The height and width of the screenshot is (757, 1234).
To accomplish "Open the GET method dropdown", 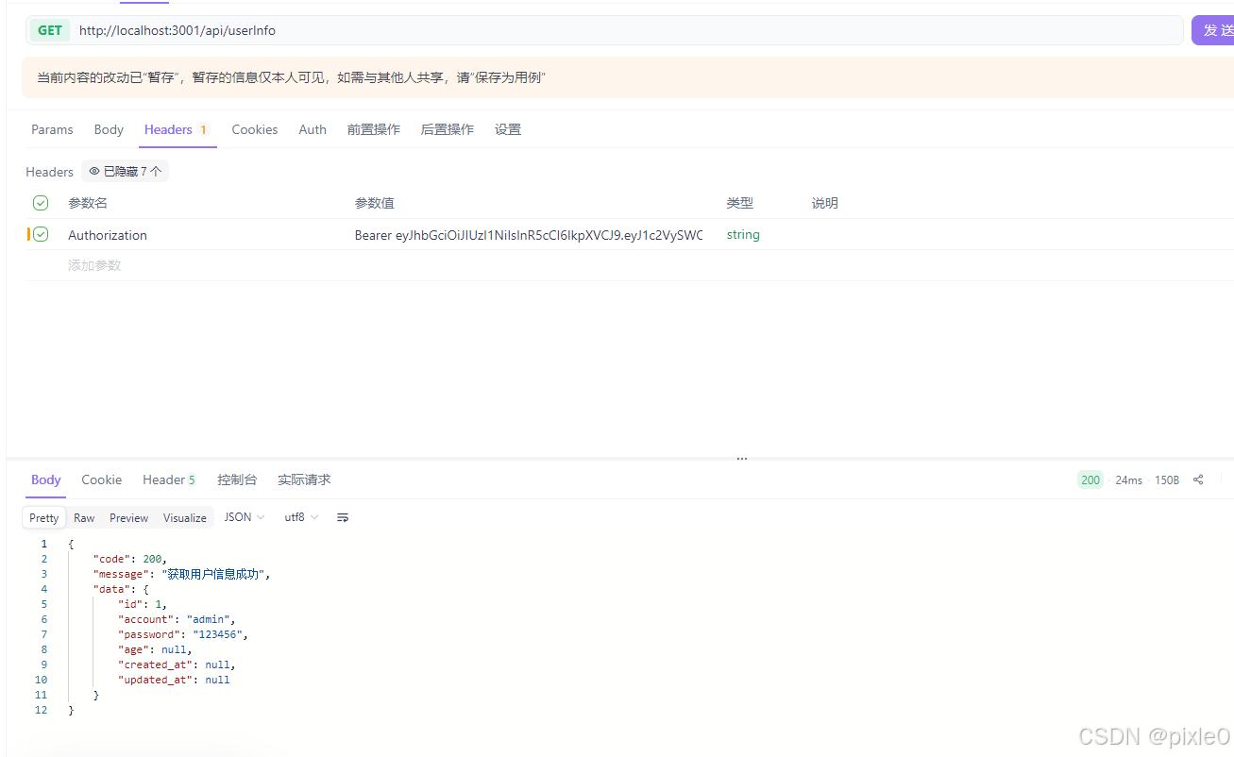I will 49,30.
